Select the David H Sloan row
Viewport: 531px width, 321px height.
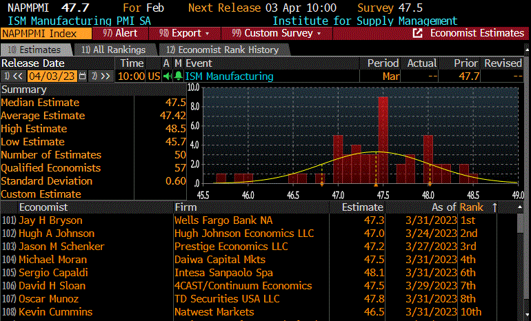point(248,285)
